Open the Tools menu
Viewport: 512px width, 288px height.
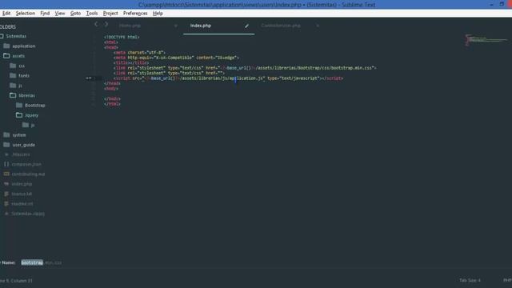pyautogui.click(x=92, y=14)
